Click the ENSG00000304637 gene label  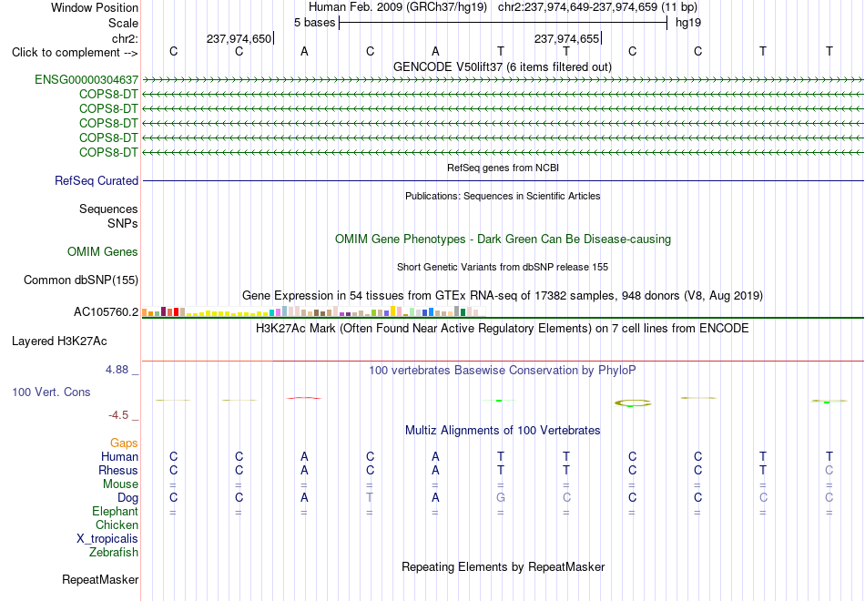tap(86, 80)
